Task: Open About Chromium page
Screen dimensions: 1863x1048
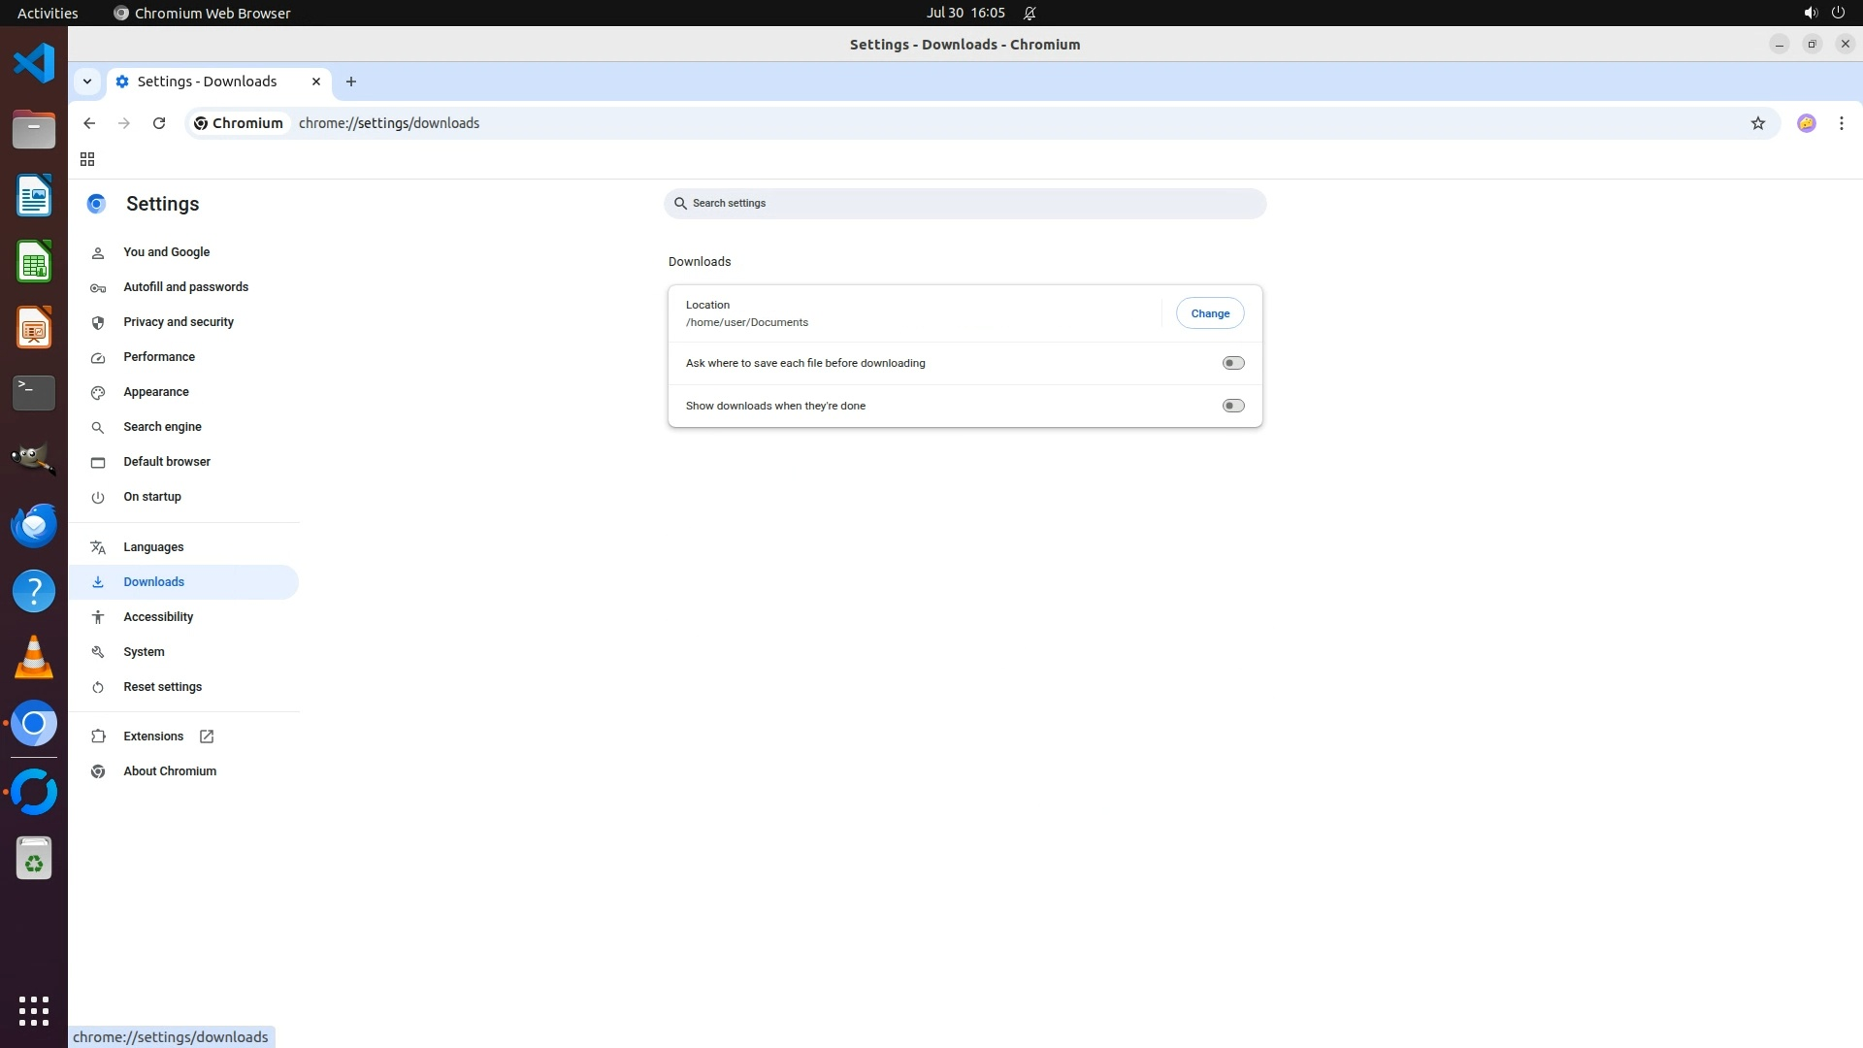Action: coord(170,771)
